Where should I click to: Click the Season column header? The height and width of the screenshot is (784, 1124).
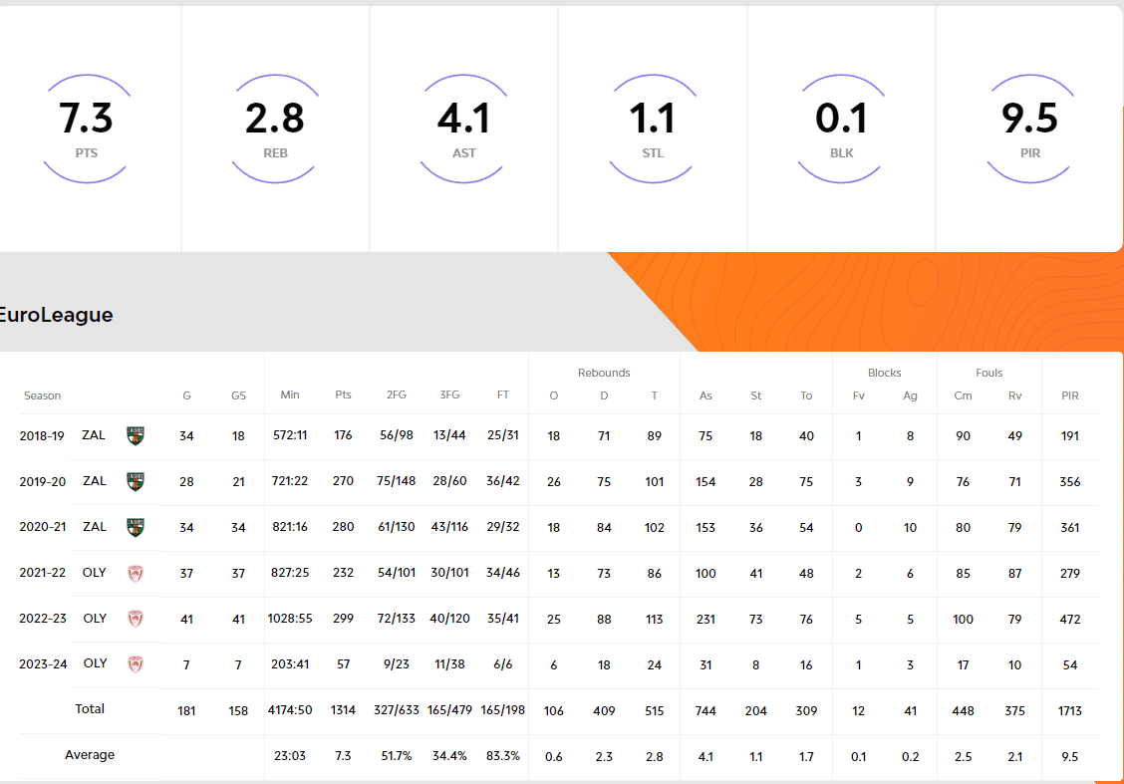coord(43,395)
